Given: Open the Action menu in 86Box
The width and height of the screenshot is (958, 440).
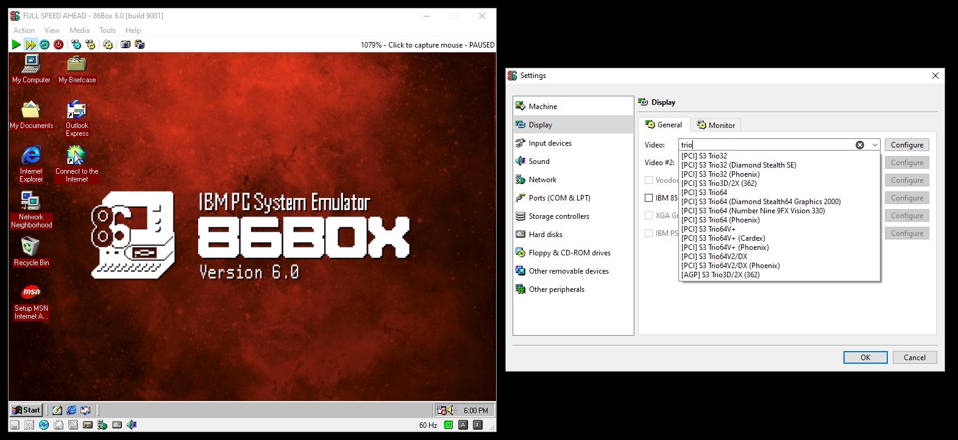Looking at the screenshot, I should pyautogui.click(x=24, y=30).
